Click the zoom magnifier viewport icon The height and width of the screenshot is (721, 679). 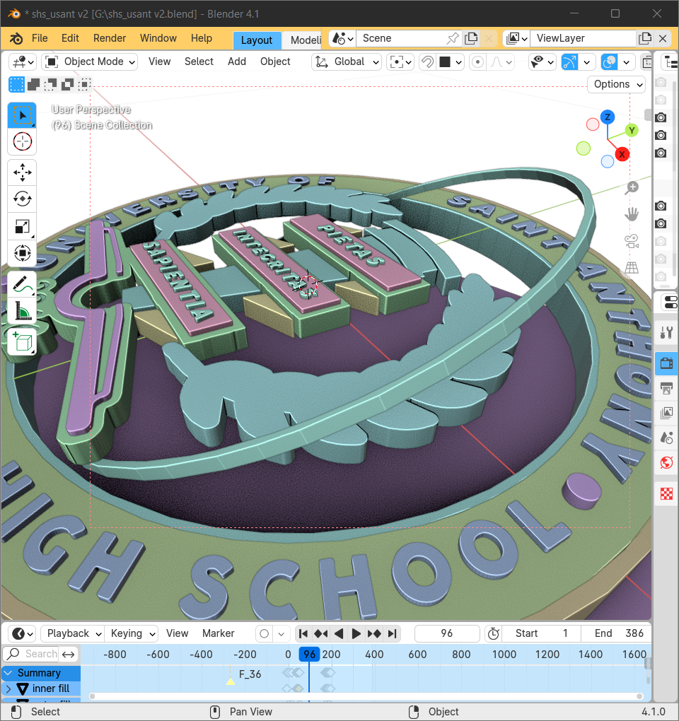pyautogui.click(x=632, y=187)
